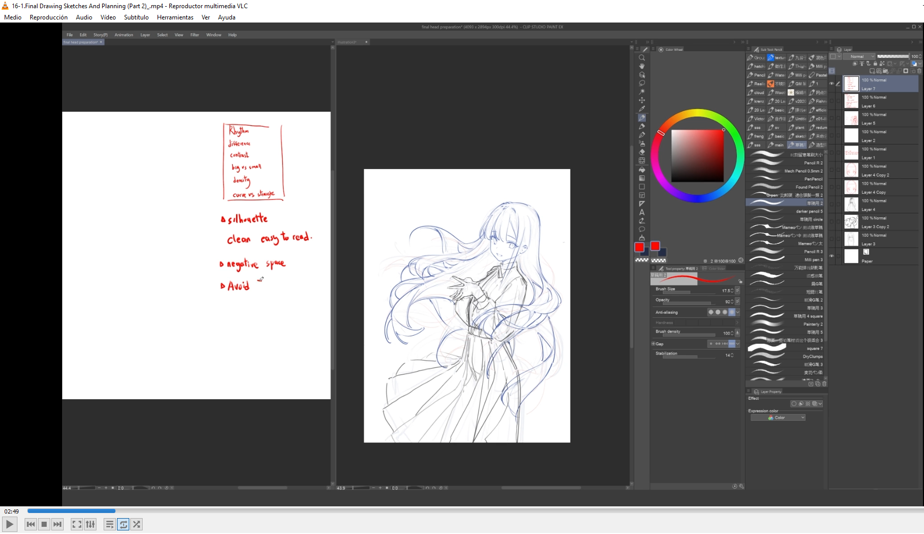
Task: Adjust Stabilization value stepper
Action: point(732,355)
